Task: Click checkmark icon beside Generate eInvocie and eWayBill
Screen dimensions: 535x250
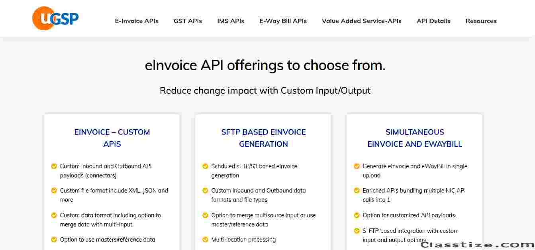Action: [x=357, y=166]
